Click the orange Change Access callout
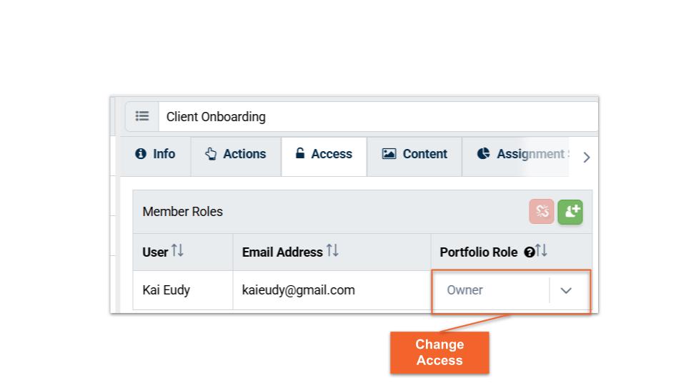 click(x=439, y=352)
